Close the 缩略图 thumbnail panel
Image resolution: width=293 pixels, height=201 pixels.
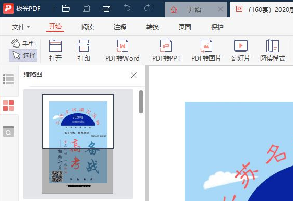tap(134, 75)
